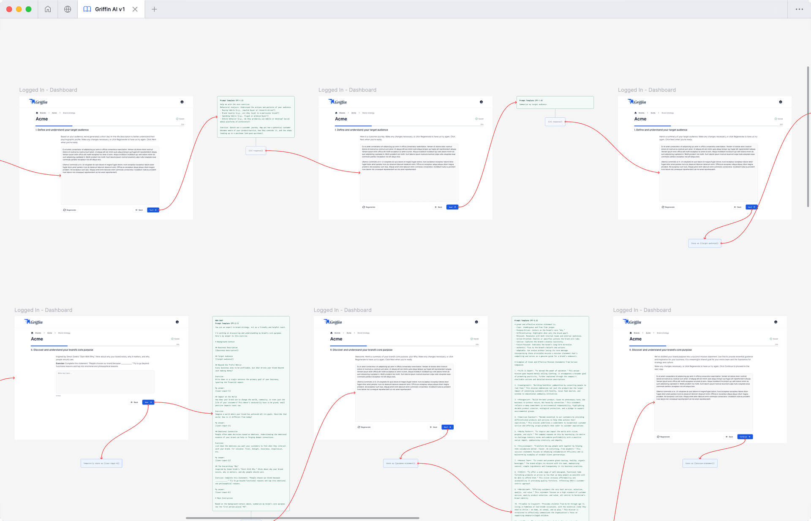The image size is (811, 521).
Task: Select the Store as mission-statement node
Action: [700, 463]
